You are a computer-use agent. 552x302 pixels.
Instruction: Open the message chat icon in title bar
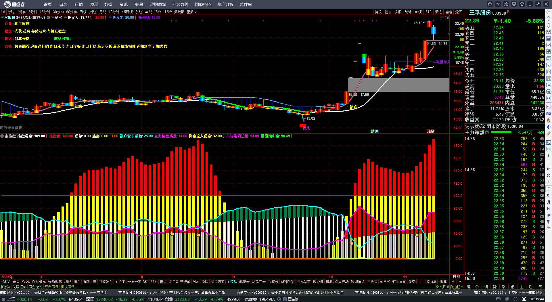pos(490,4)
